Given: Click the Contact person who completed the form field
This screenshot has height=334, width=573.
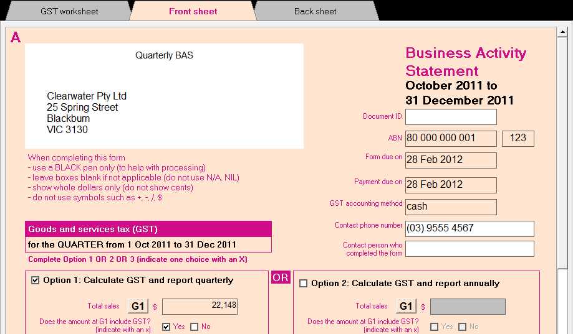Looking at the screenshot, I should [x=469, y=249].
